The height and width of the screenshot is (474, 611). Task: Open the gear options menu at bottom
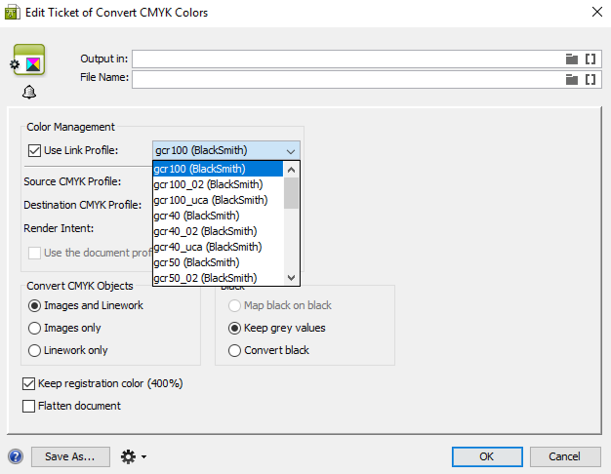pos(128,456)
